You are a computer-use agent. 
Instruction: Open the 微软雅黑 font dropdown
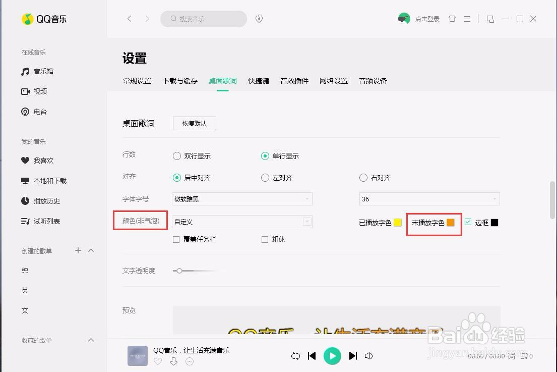tap(242, 199)
